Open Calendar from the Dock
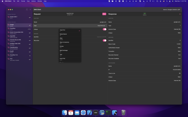The height and width of the screenshot is (117, 188). (x=71, y=113)
